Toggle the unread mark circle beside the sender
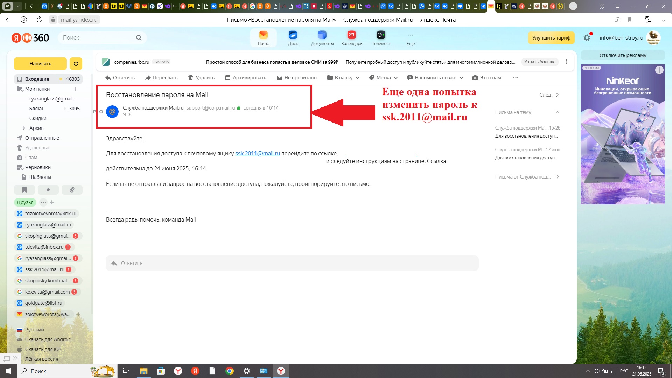Viewport: 672px width, 378px height. [101, 112]
